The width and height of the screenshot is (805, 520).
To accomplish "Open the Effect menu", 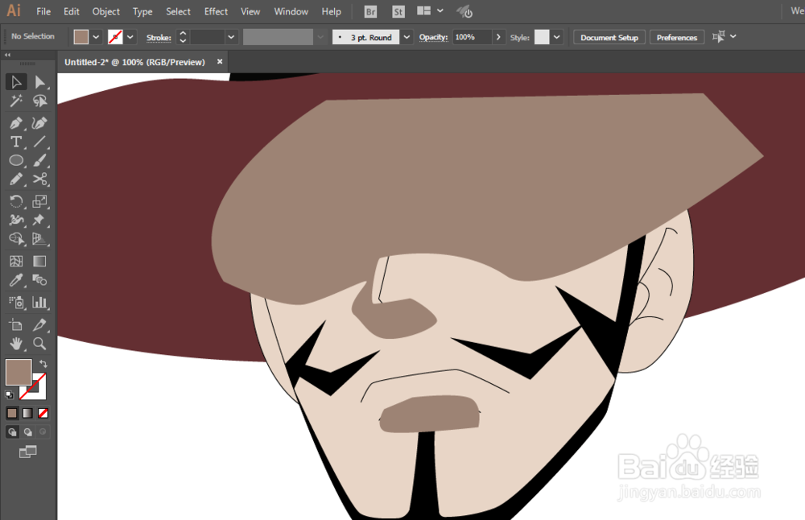I will pos(216,11).
